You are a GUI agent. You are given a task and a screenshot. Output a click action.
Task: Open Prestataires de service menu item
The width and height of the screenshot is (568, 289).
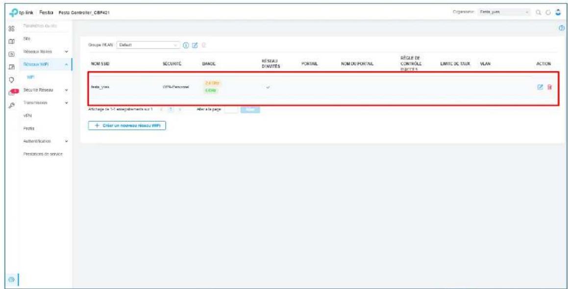pyautogui.click(x=43, y=154)
